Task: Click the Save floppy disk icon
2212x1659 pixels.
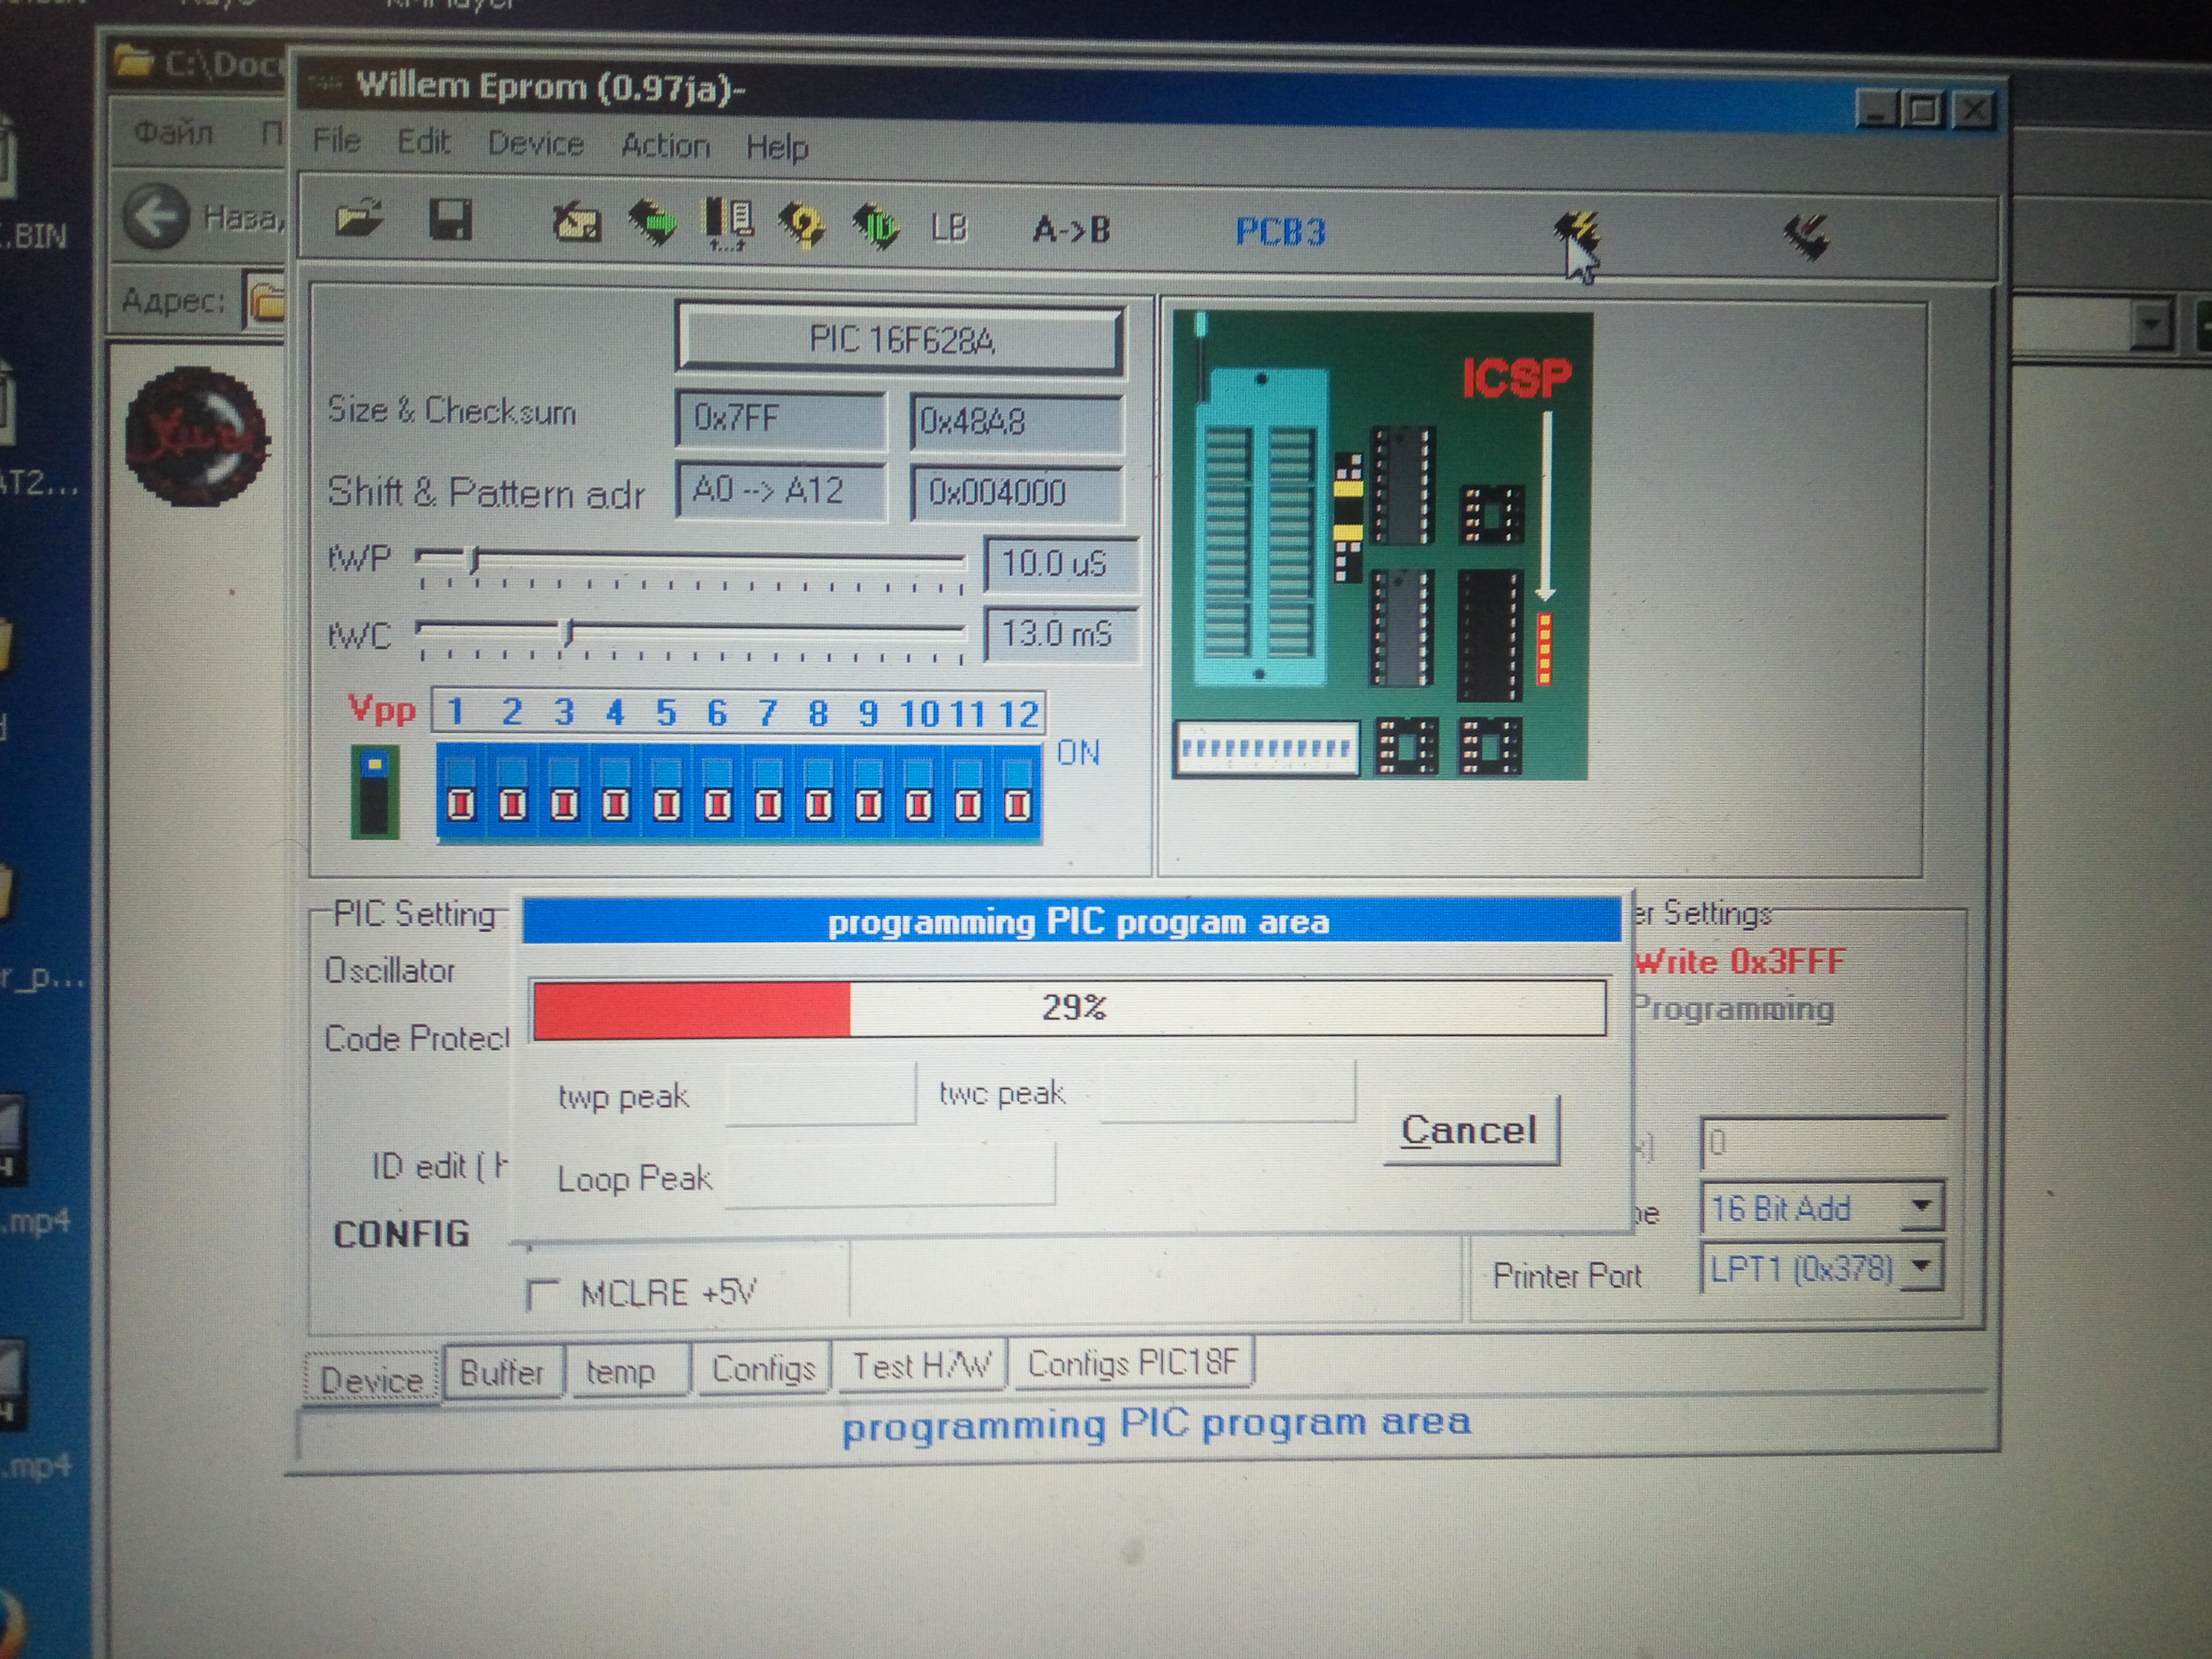Action: tap(450, 220)
